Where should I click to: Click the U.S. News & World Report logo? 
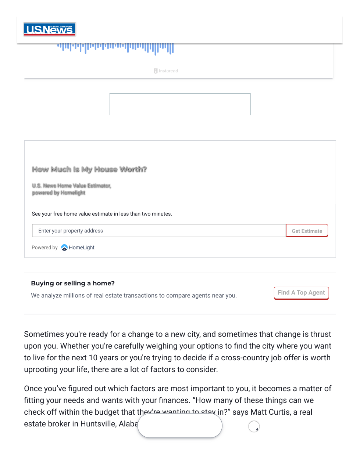[x=50, y=29]
